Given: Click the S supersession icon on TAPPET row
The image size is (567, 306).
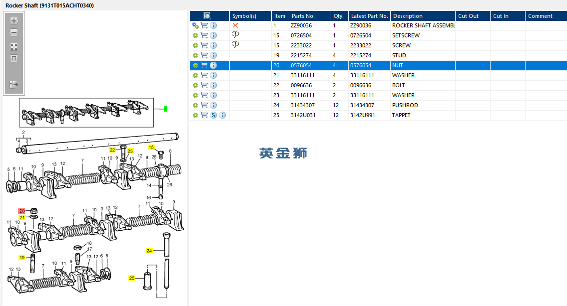Looking at the screenshot, I should [x=213, y=115].
